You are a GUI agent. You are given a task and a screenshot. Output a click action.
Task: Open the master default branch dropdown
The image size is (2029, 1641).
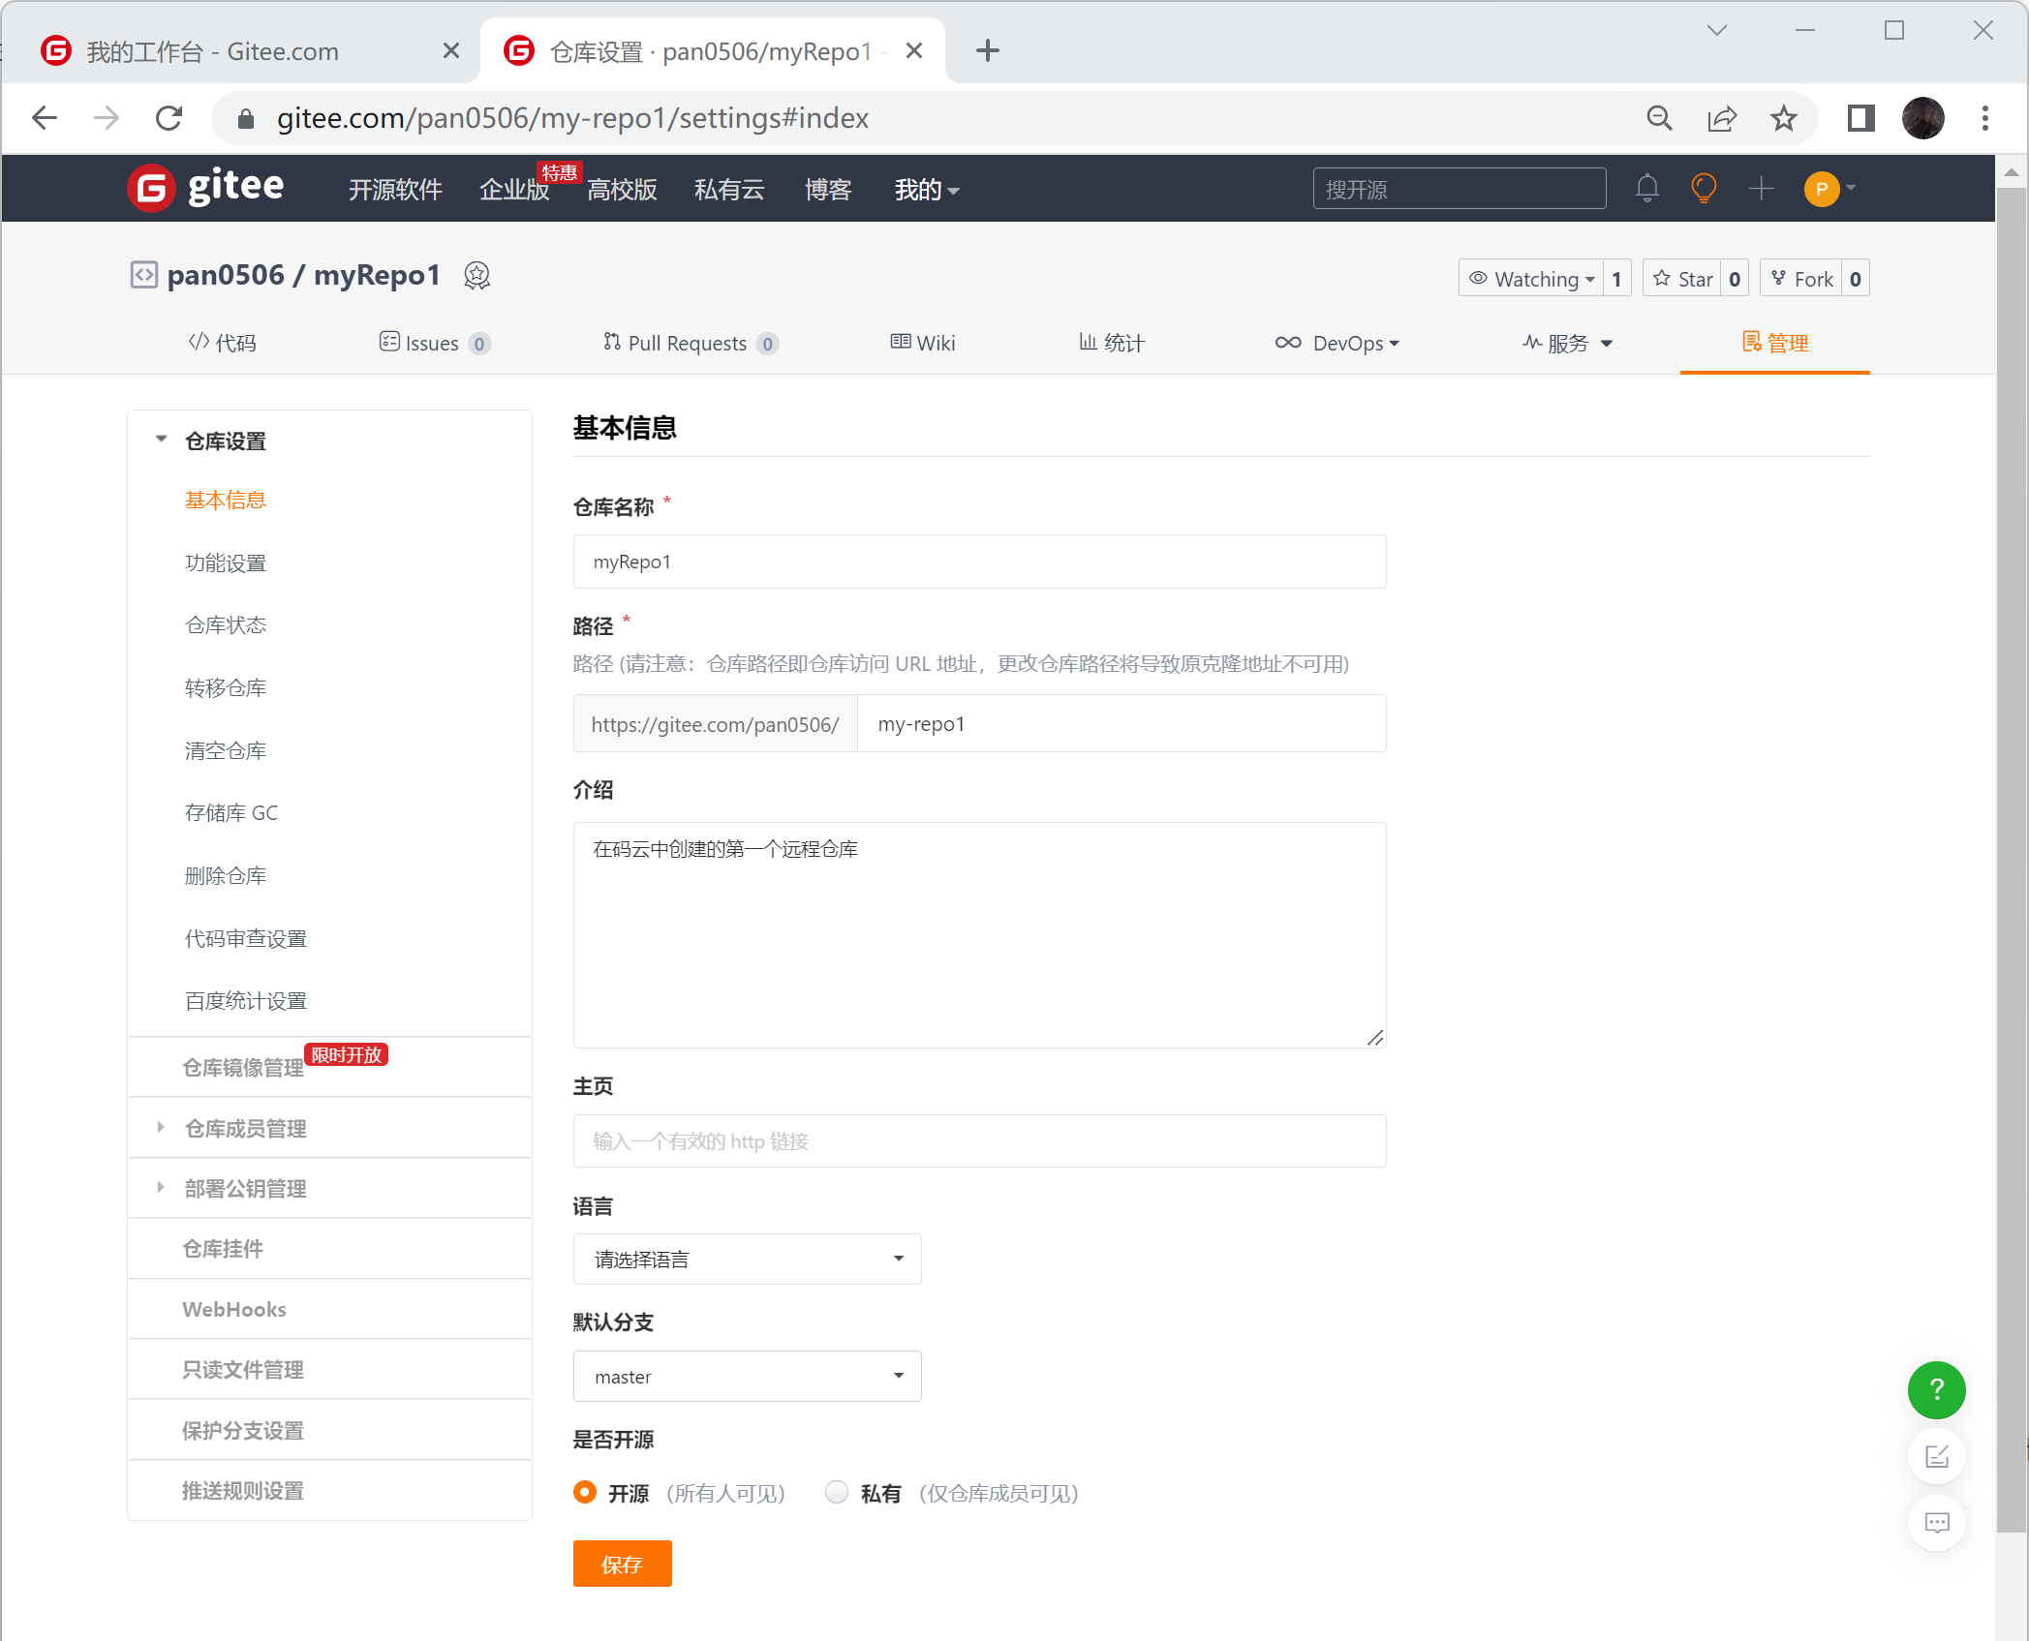click(747, 1377)
